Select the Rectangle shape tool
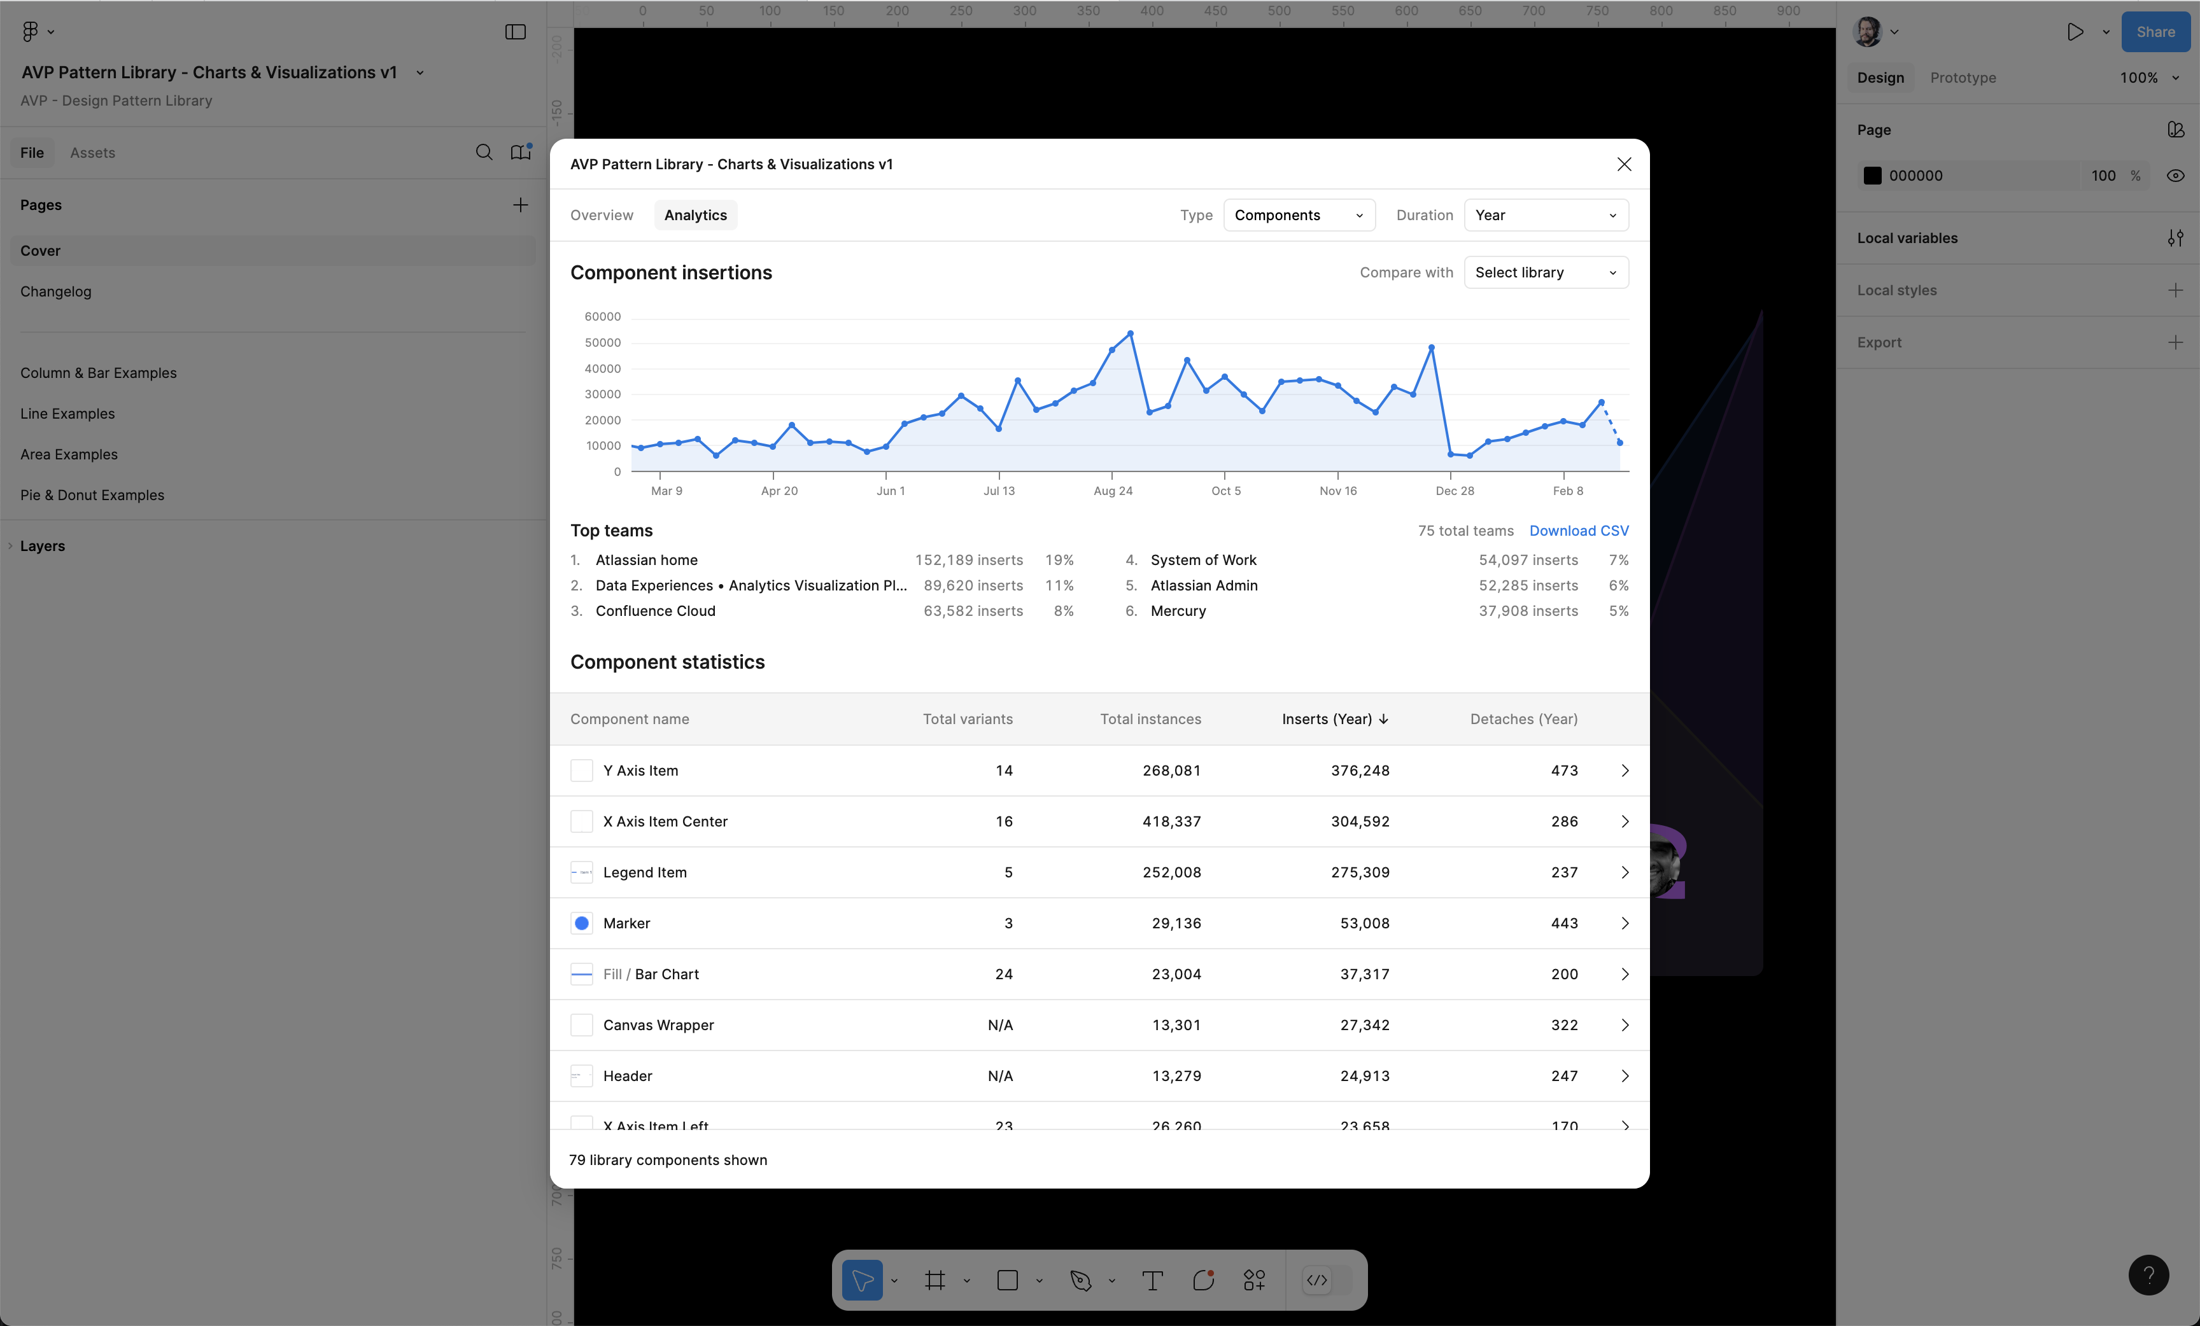The height and width of the screenshot is (1326, 2200). point(1007,1280)
